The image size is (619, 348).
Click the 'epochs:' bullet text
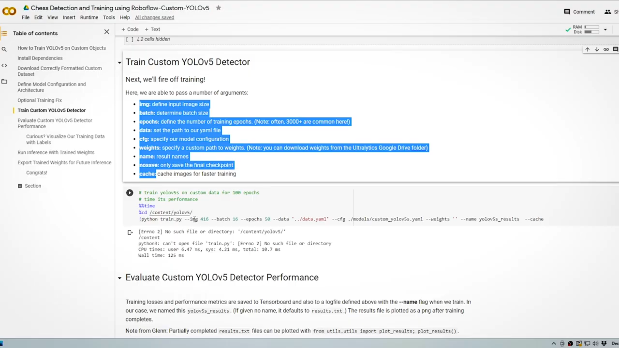[149, 122]
